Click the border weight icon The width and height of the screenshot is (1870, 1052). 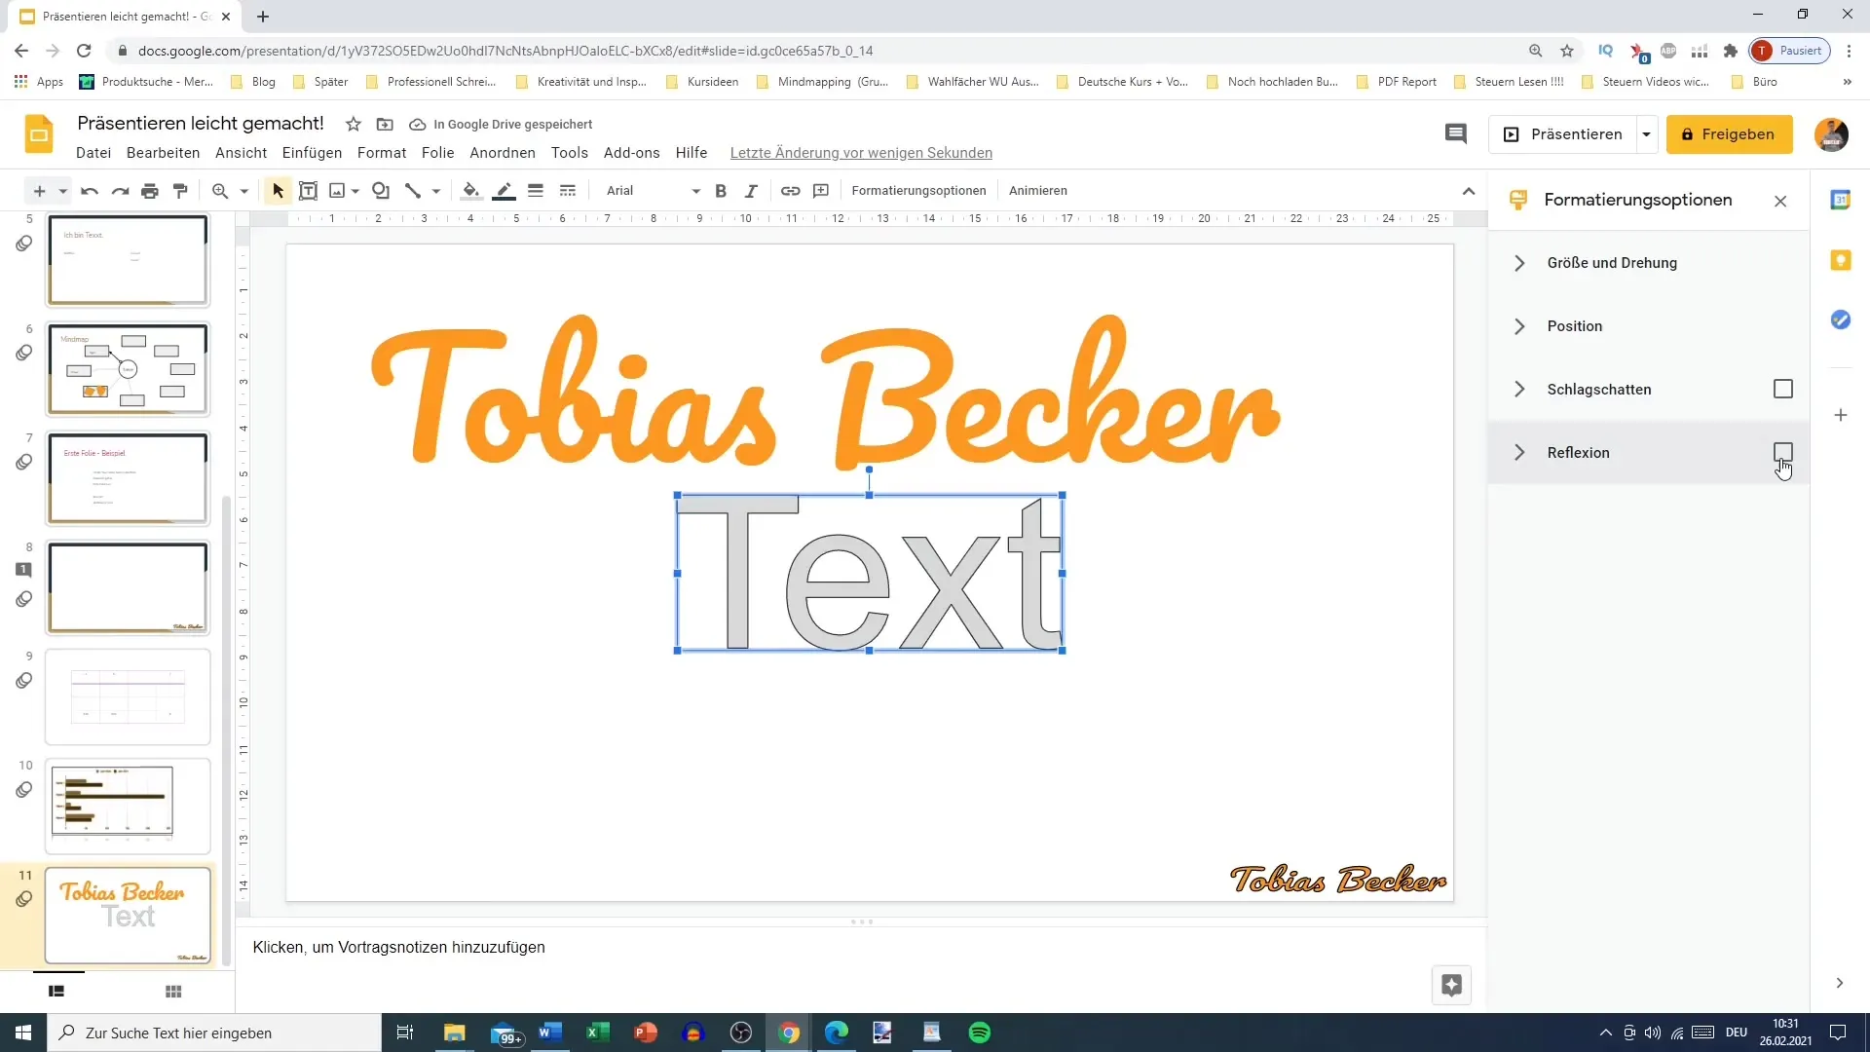[x=536, y=191]
